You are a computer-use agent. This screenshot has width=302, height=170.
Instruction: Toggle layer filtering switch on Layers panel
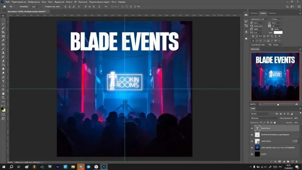pyautogui.click(x=300, y=113)
